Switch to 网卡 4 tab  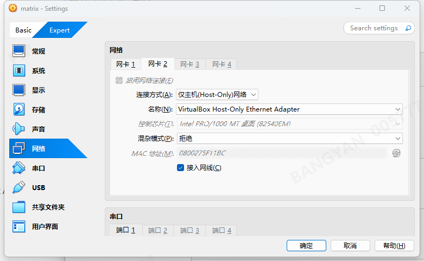pos(222,64)
